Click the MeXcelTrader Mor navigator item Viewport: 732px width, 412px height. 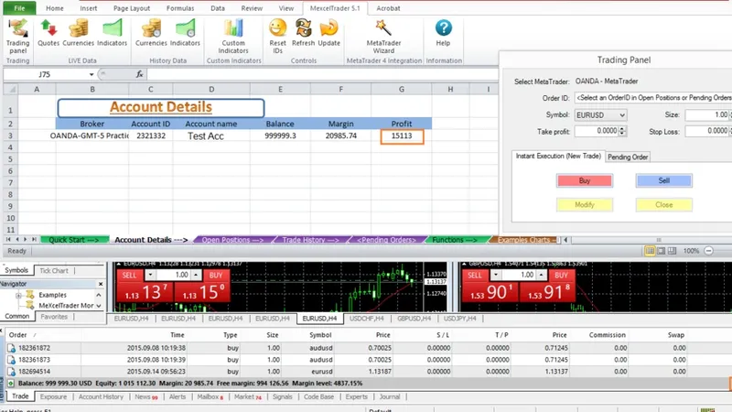coord(66,306)
